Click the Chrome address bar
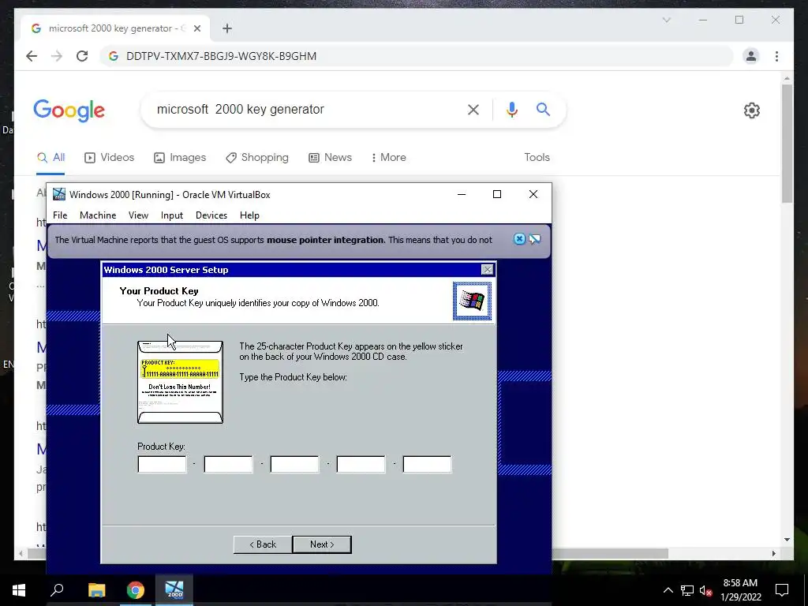 tap(418, 56)
